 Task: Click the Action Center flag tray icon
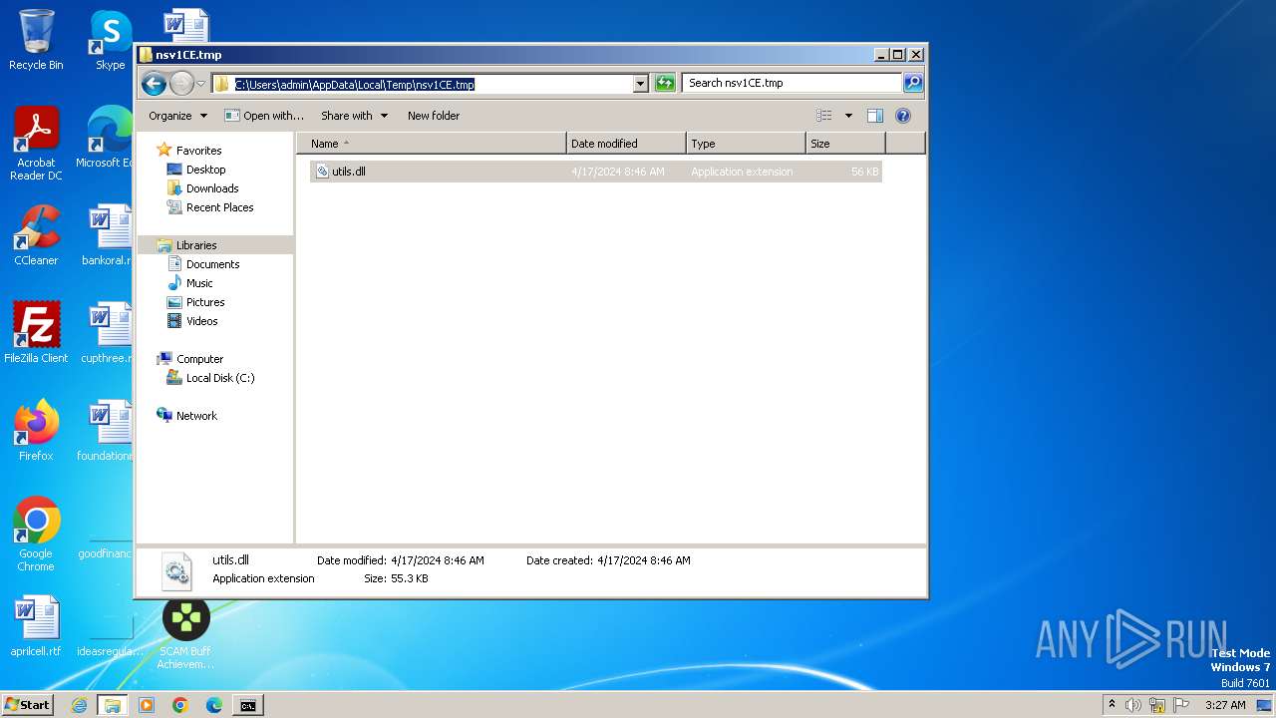1181,705
